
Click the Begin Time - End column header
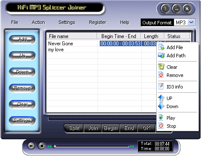click(119, 36)
